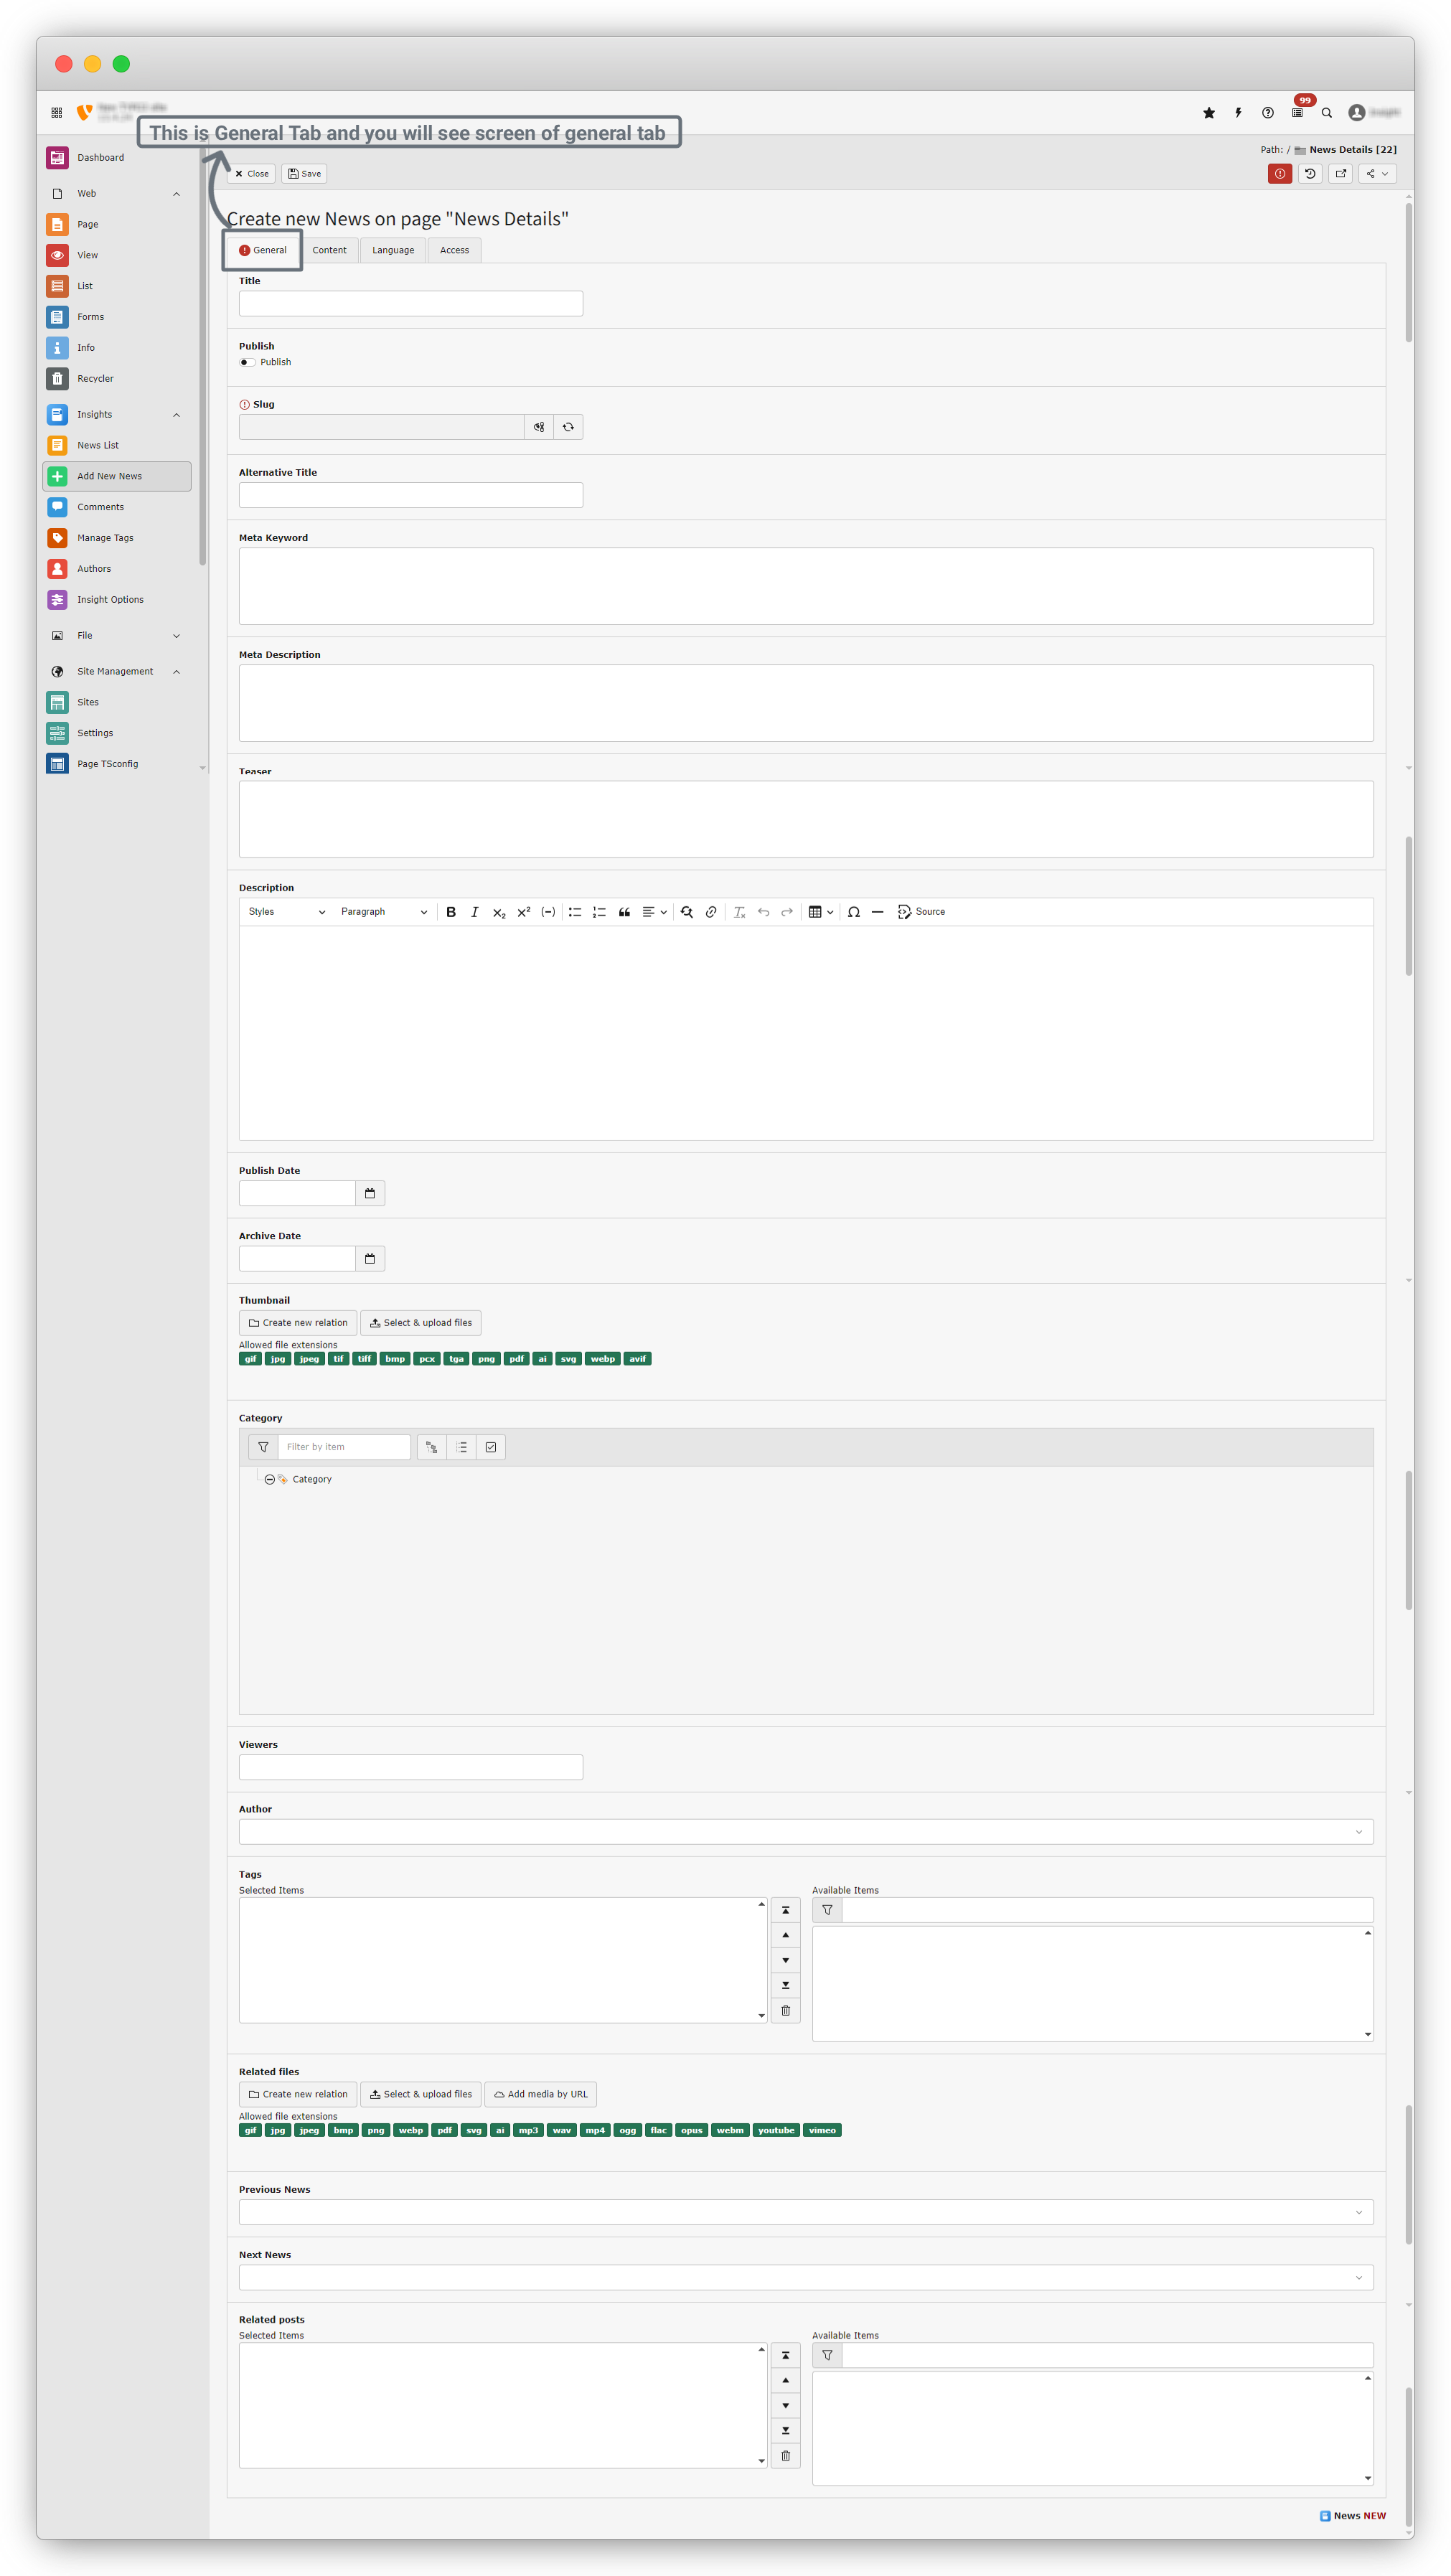Screen dimensions: 1451x2576
Task: Click into the Title input field
Action: click(410, 304)
